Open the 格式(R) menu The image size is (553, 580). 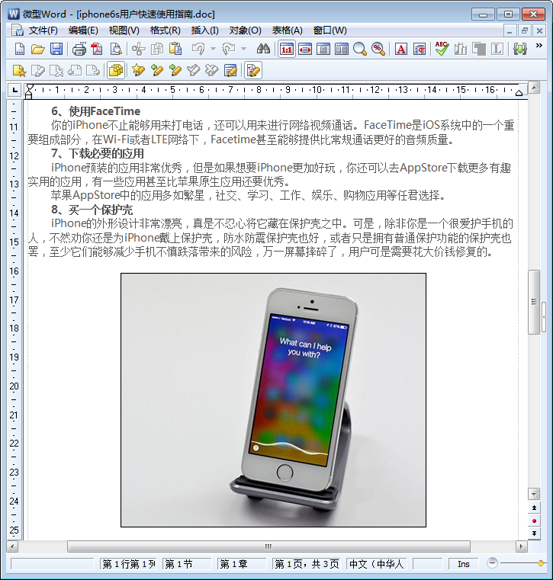(165, 30)
